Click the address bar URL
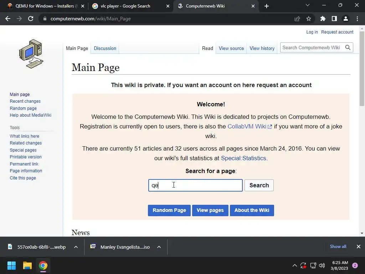Screen dimensions: 365x274 pyautogui.click(x=91, y=19)
